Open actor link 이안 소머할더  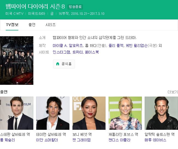click(x=47, y=140)
